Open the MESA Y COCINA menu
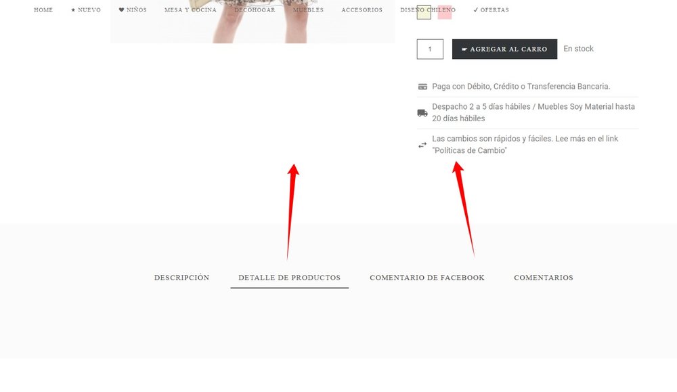Screen dimensions: 677x392 click(190, 10)
